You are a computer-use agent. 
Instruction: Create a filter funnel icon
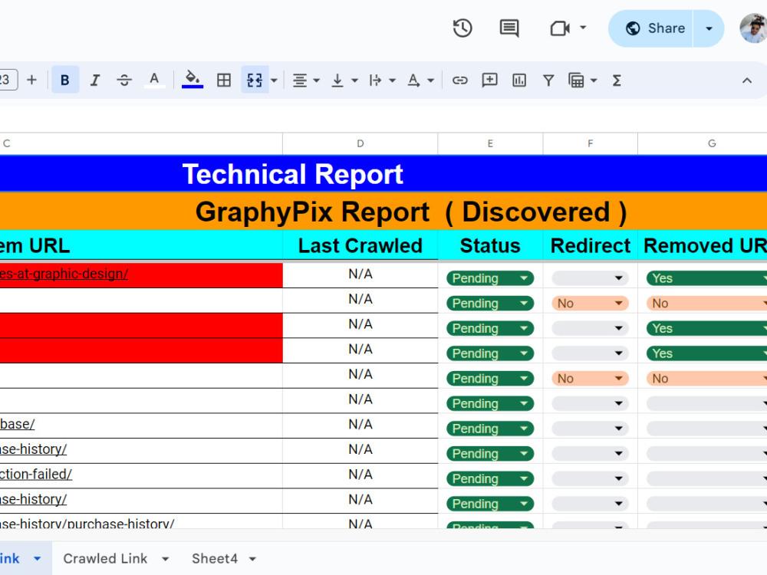click(x=548, y=80)
